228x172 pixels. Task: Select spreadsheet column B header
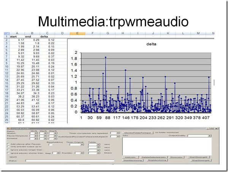[x=32, y=34]
